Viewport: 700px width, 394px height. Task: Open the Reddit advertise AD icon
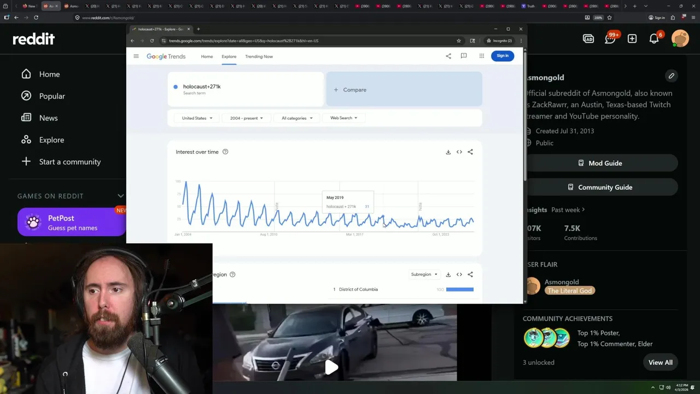(x=588, y=39)
